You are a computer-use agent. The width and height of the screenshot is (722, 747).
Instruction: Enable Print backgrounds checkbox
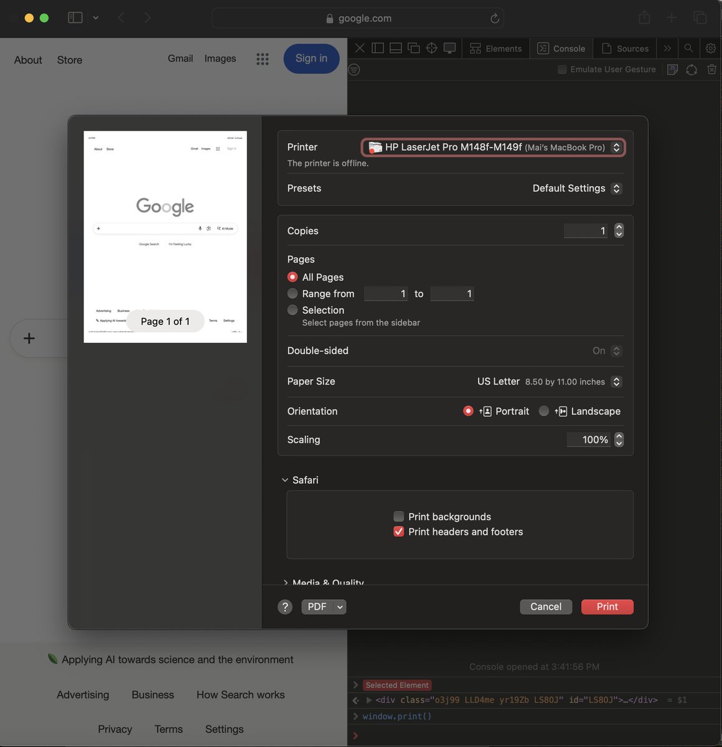[399, 517]
